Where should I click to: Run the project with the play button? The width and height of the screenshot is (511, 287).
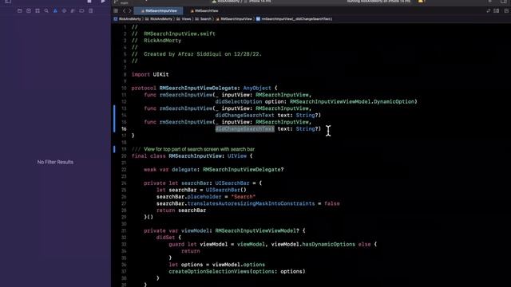click(x=103, y=2)
